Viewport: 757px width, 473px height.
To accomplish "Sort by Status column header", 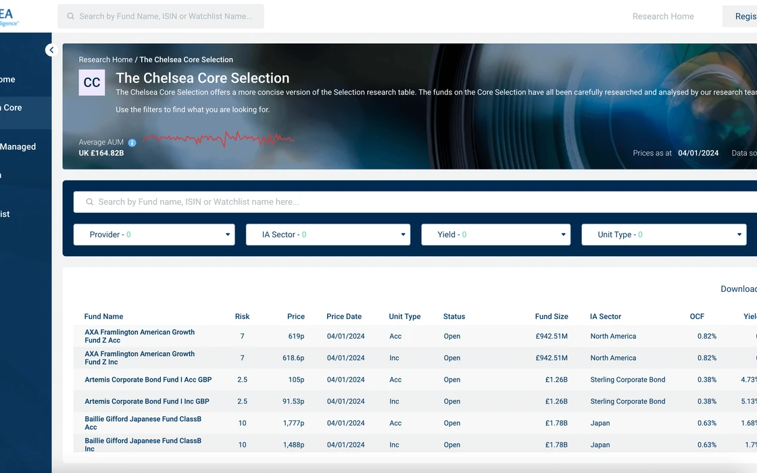I will click(x=454, y=317).
